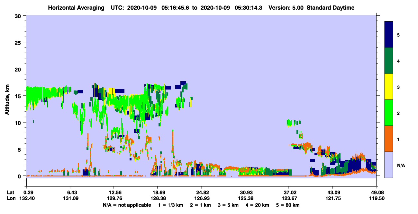Click the dark blue level 5 colorbar segment

point(389,35)
